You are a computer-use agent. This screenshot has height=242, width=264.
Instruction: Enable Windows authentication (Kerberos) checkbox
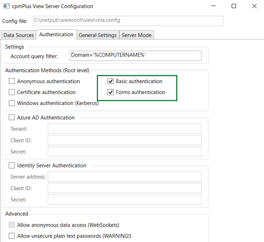pyautogui.click(x=12, y=103)
